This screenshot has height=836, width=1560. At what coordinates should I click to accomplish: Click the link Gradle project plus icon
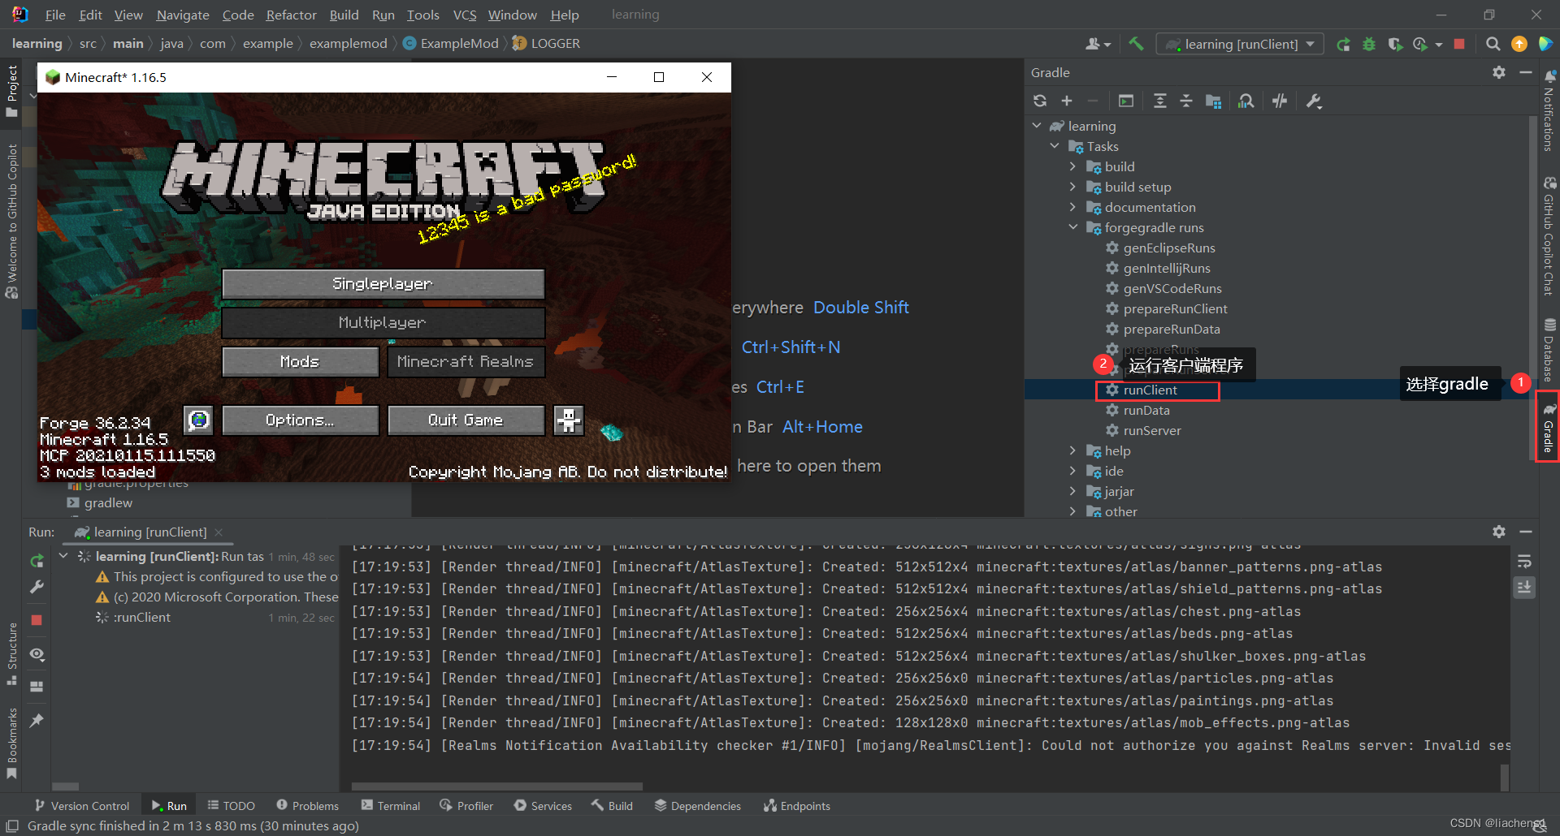(1067, 101)
